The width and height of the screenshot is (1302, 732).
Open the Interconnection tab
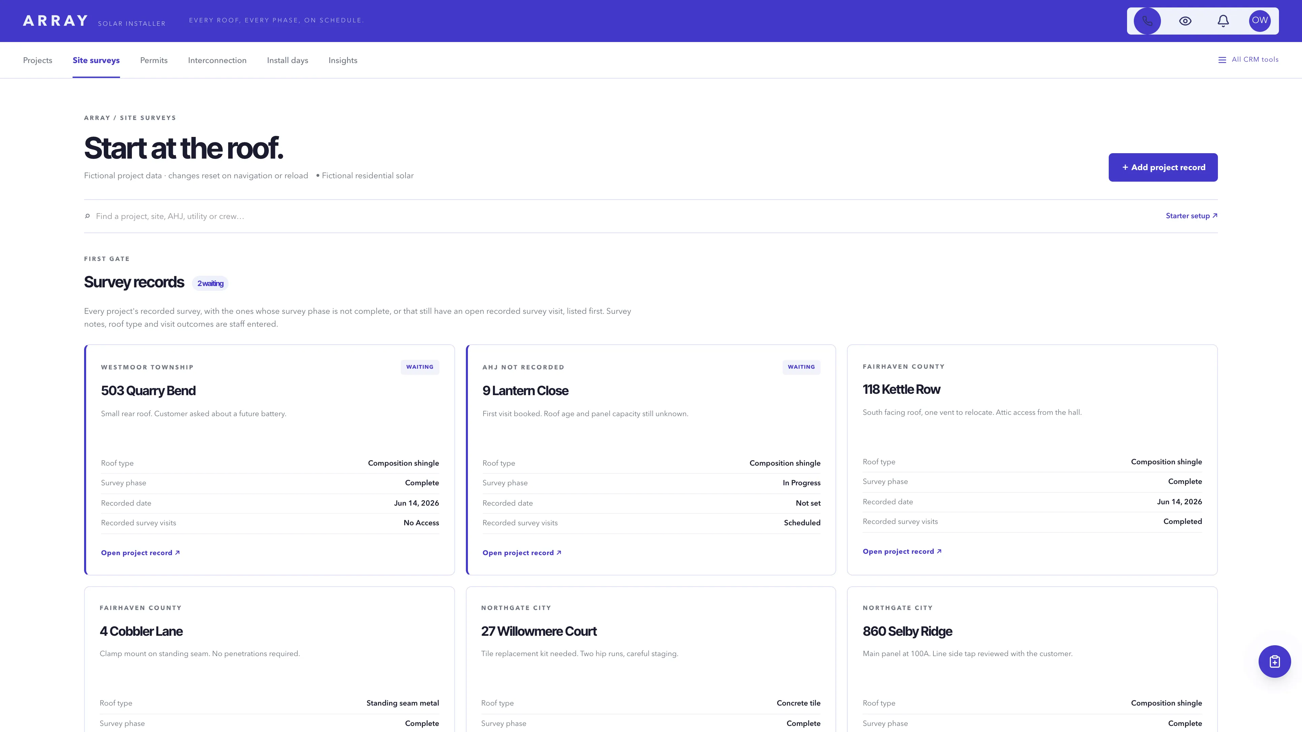pyautogui.click(x=217, y=60)
